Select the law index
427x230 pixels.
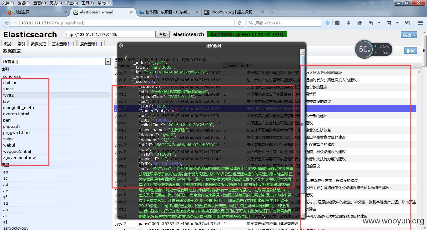(x=56, y=101)
